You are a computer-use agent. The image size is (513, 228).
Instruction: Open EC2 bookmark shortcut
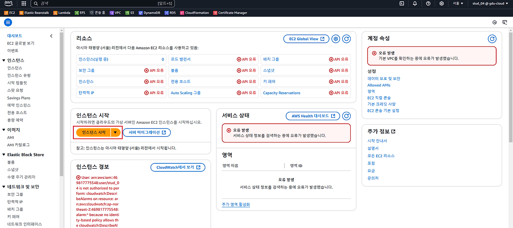click(10, 13)
